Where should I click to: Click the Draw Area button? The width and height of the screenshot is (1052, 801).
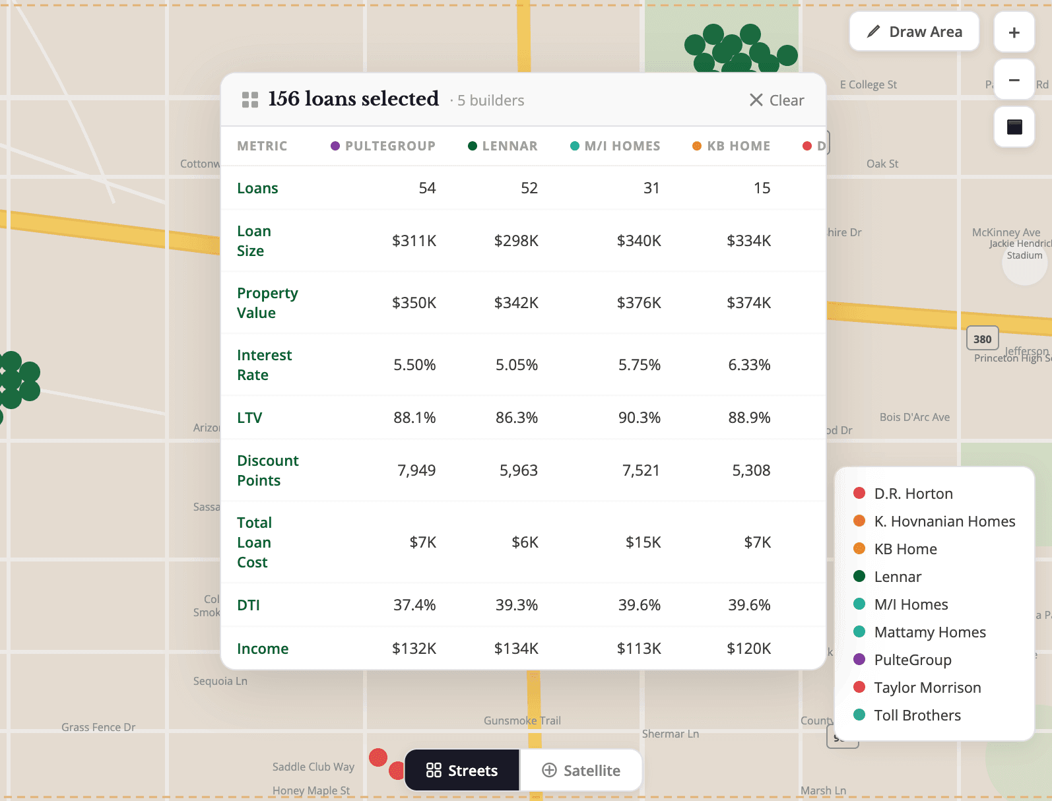pyautogui.click(x=914, y=32)
